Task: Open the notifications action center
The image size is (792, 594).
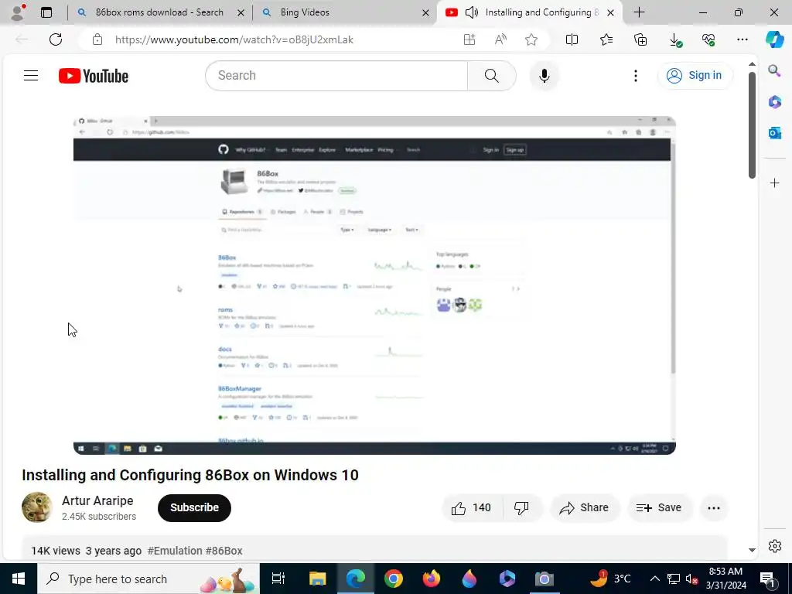Action: tap(768, 579)
